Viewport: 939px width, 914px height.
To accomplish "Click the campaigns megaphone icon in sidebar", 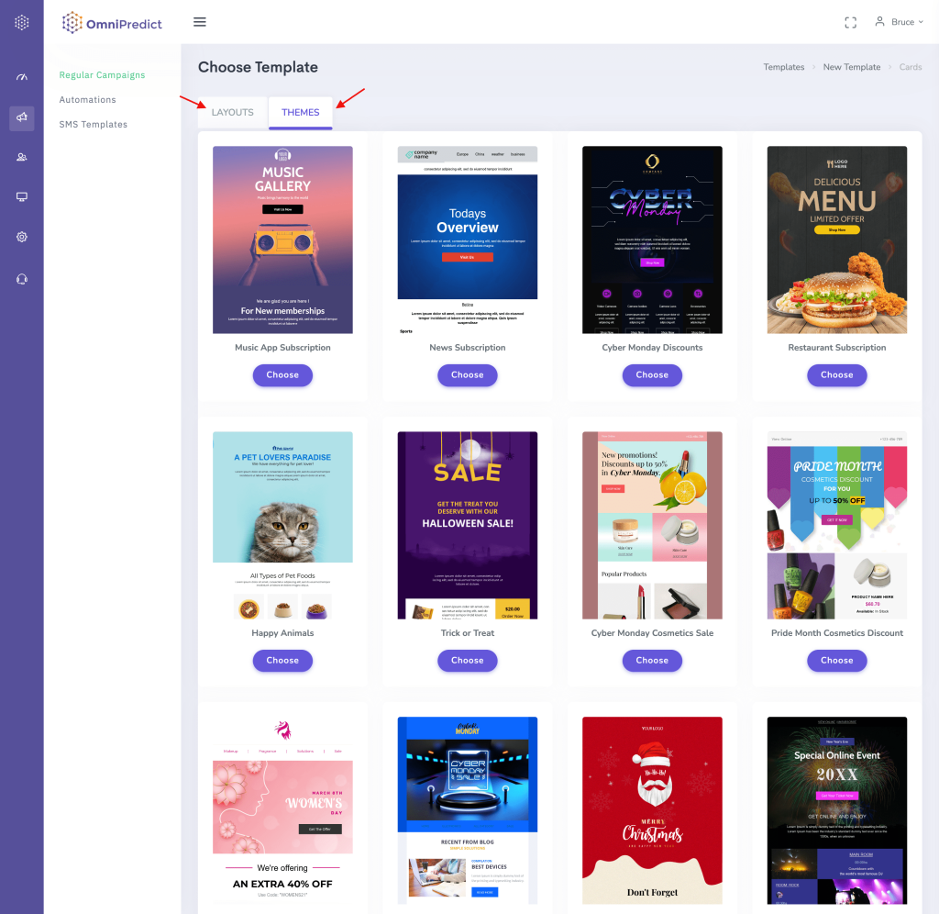I will [x=22, y=117].
